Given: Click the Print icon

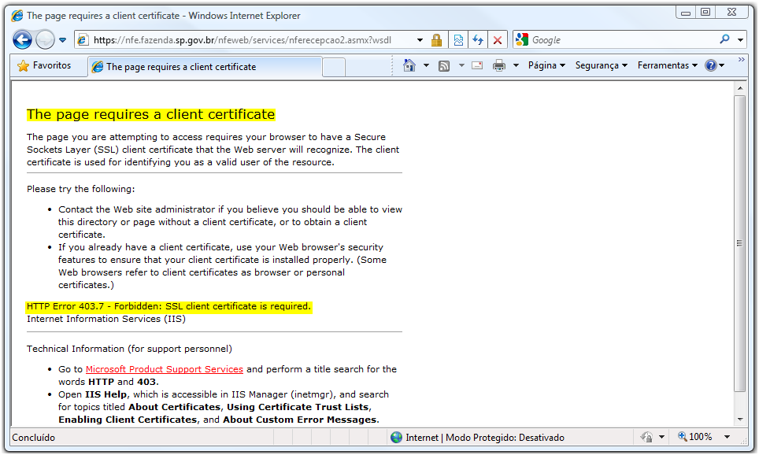Looking at the screenshot, I should (499, 65).
